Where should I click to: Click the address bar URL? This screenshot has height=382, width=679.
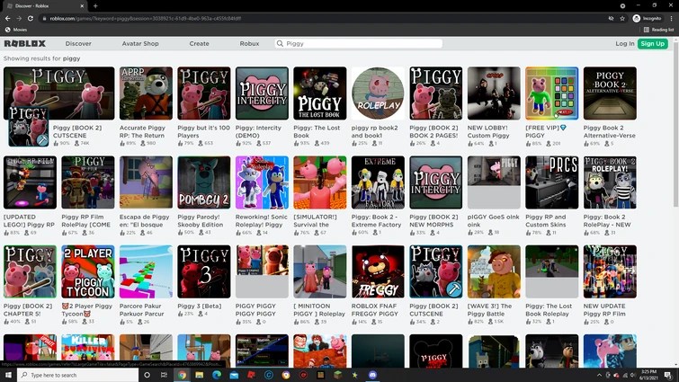pyautogui.click(x=145, y=19)
